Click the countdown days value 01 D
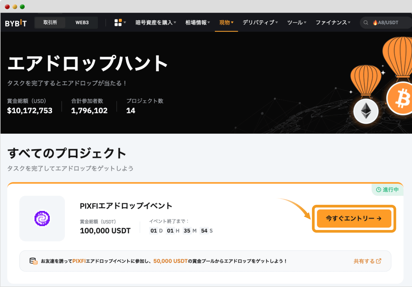Viewport: 412px width, 287px height. (x=156, y=231)
